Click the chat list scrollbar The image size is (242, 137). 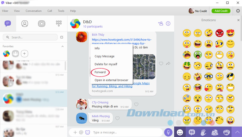tap(65, 65)
